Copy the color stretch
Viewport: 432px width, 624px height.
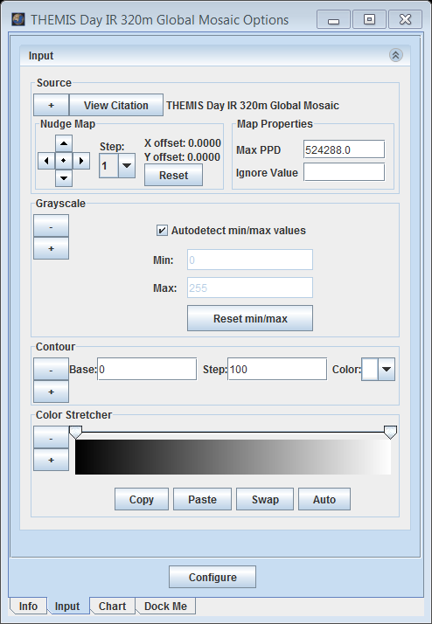pyautogui.click(x=142, y=499)
